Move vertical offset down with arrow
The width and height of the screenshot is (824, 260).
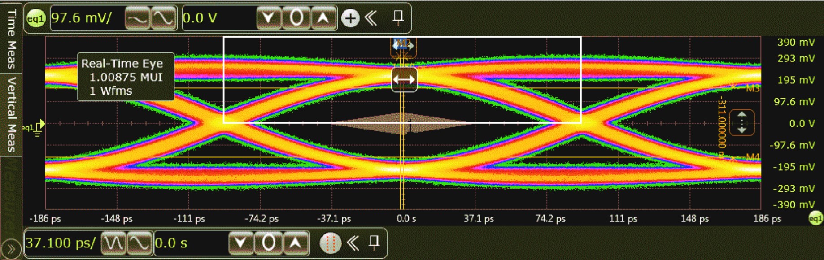(x=268, y=18)
